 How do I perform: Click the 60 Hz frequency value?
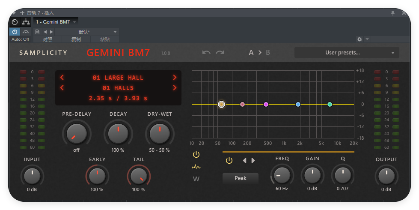[x=282, y=189]
